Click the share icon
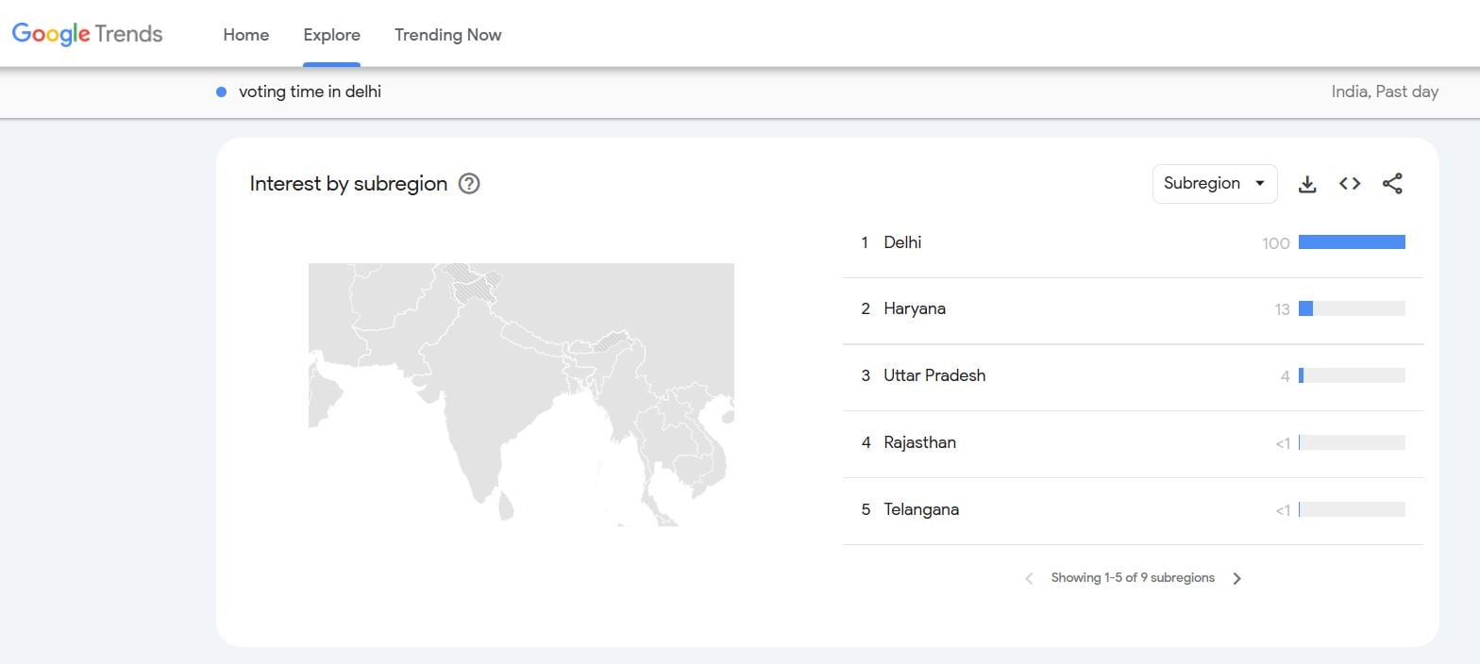This screenshot has height=664, width=1480. coord(1392,184)
